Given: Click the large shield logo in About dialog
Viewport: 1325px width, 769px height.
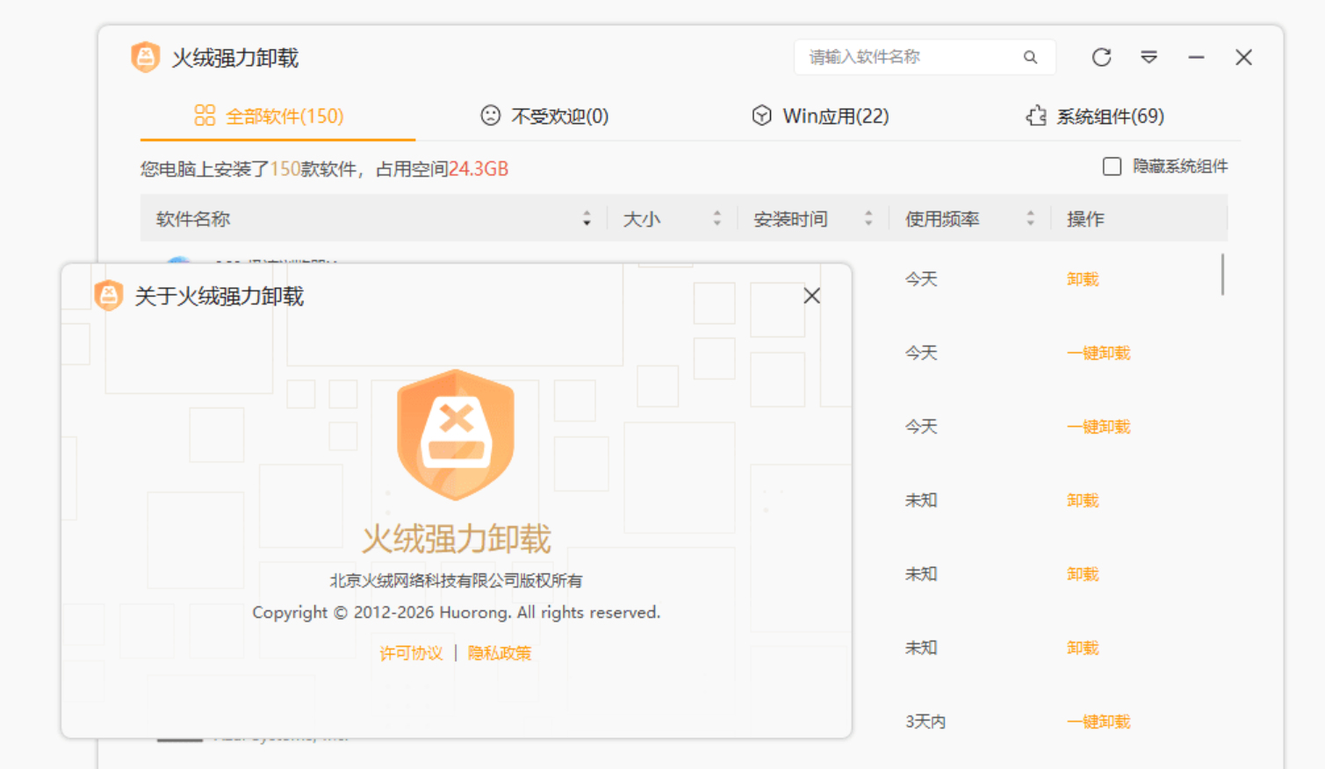Looking at the screenshot, I should [x=456, y=435].
